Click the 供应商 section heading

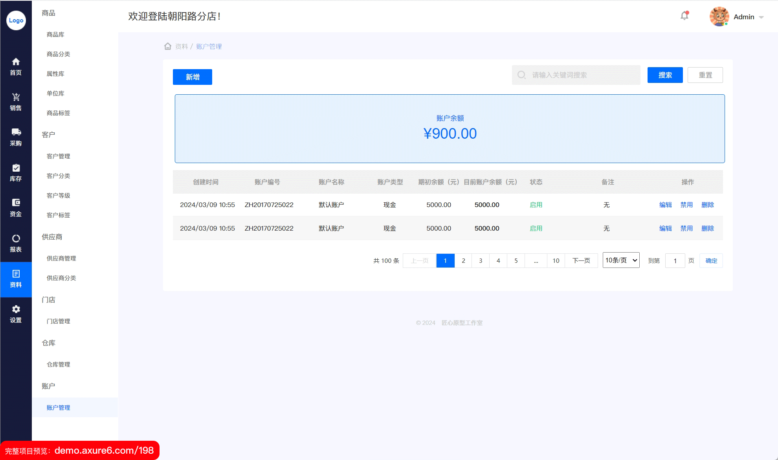pos(52,237)
